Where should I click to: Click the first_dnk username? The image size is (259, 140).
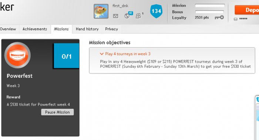(x=120, y=6)
